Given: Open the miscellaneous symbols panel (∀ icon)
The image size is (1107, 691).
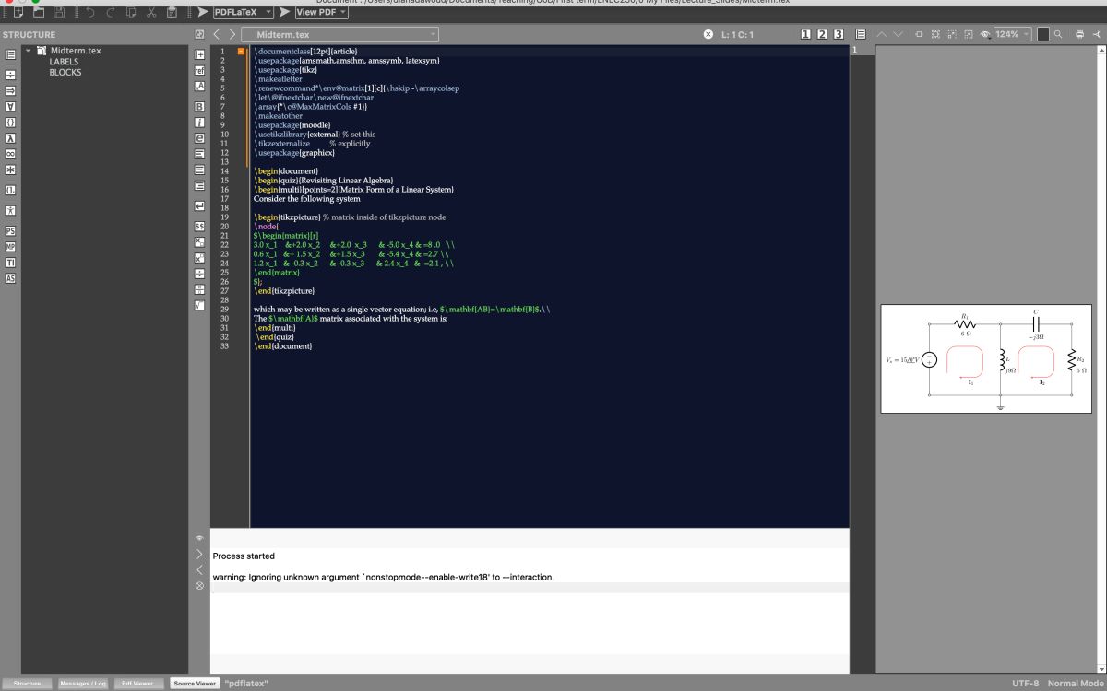Looking at the screenshot, I should 10,107.
